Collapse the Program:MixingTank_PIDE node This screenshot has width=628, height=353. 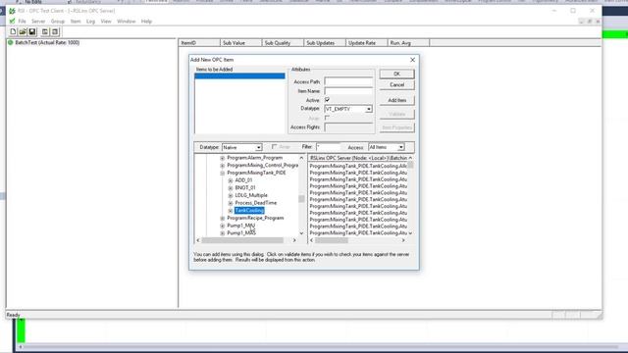click(x=223, y=174)
